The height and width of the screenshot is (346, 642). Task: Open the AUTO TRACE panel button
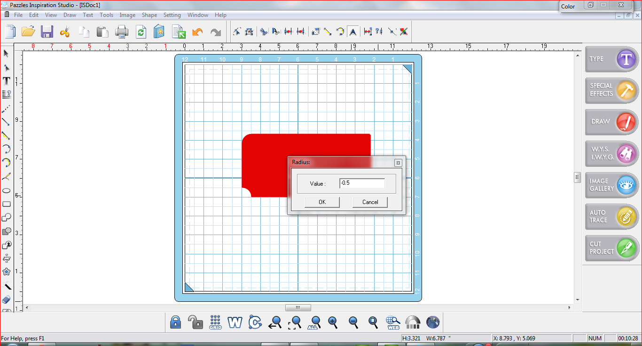611,216
